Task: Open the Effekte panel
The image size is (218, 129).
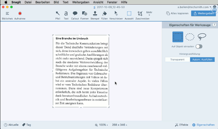Action: [182, 125]
